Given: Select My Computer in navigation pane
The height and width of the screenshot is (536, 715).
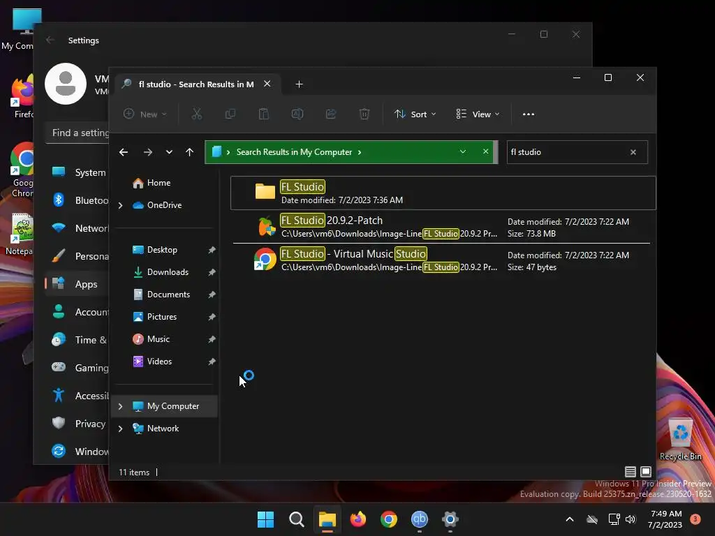Looking at the screenshot, I should click(x=165, y=406).
